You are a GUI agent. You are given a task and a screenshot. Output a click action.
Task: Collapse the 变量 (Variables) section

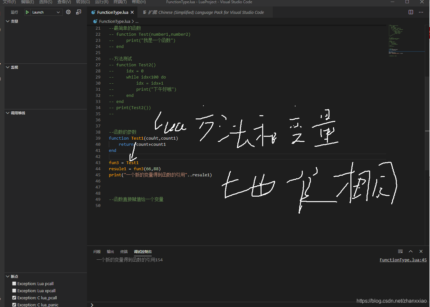[x=8, y=21]
